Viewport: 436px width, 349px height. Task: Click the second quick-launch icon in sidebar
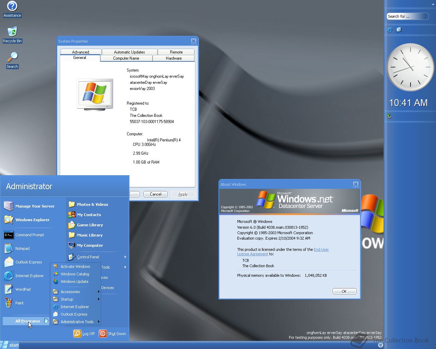pos(399,30)
